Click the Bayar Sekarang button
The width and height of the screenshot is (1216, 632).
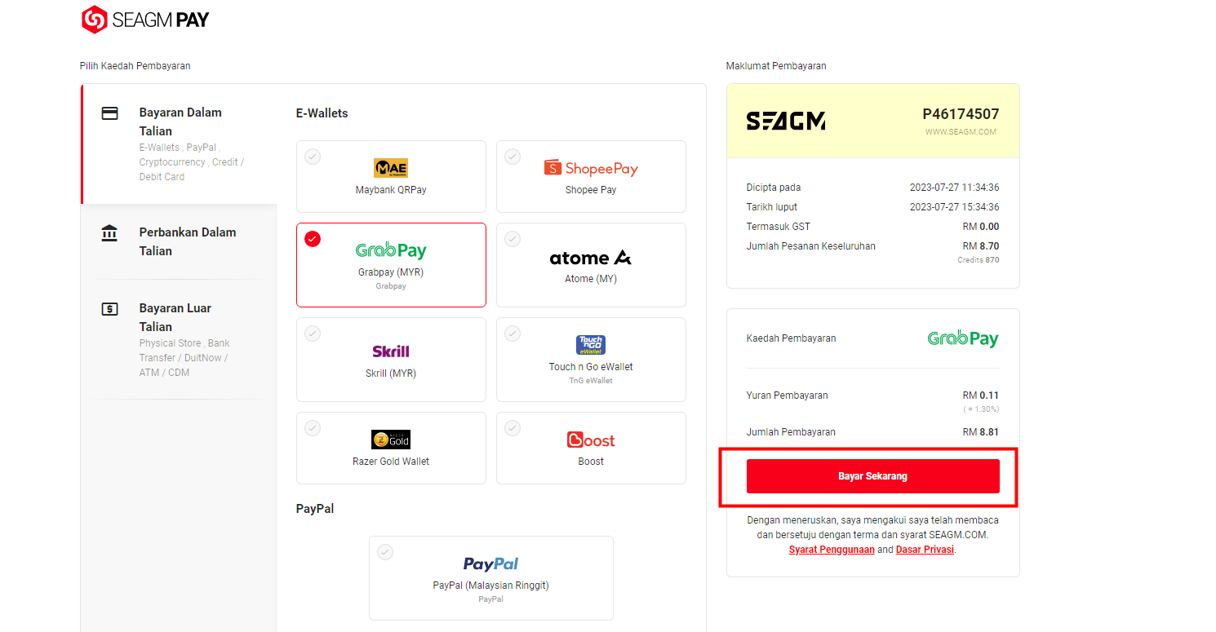tap(872, 476)
